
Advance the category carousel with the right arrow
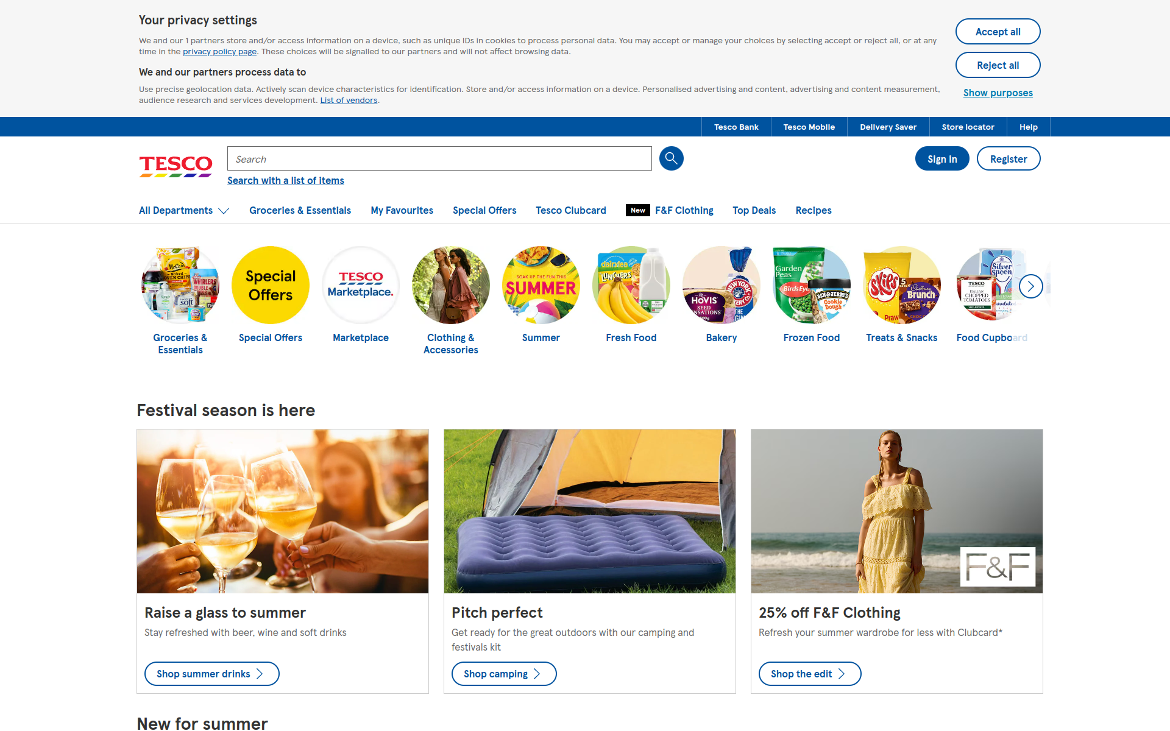(1030, 286)
